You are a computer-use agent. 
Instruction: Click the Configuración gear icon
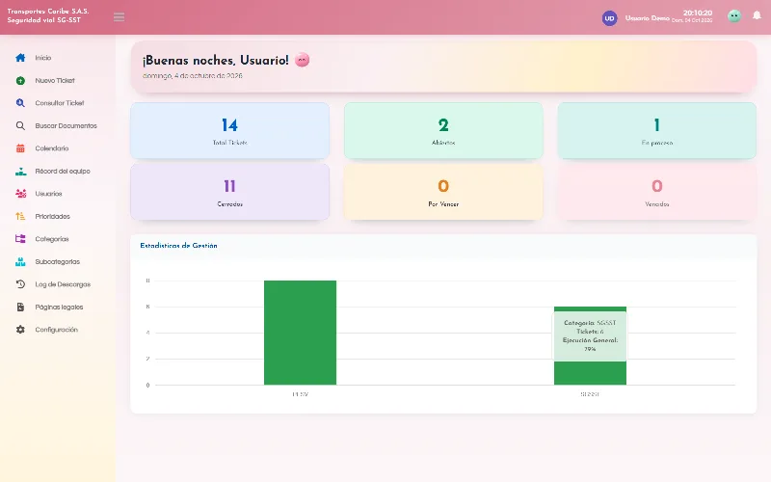20,330
